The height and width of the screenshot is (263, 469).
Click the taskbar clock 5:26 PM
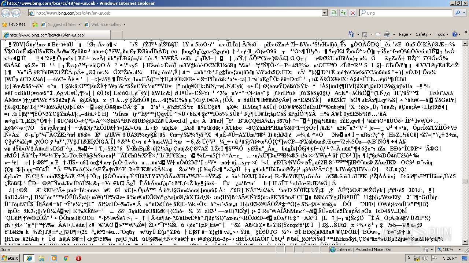[450, 258]
